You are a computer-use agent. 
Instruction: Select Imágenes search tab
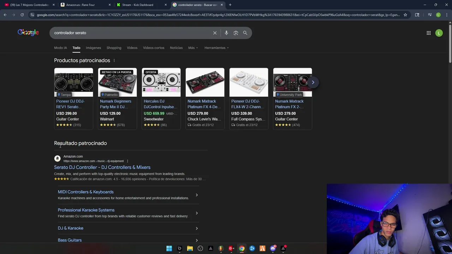[93, 48]
